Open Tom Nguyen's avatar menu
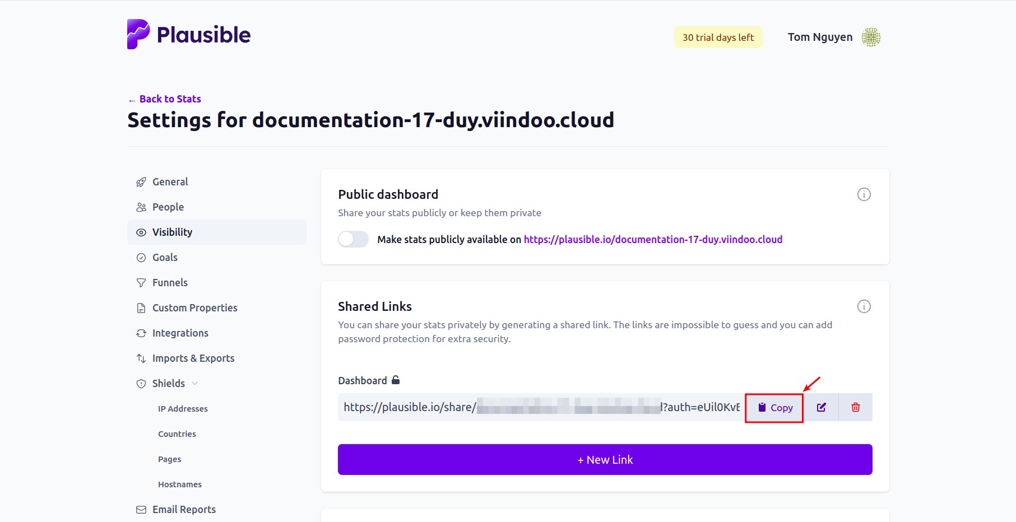This screenshot has height=522, width=1016. click(x=871, y=38)
